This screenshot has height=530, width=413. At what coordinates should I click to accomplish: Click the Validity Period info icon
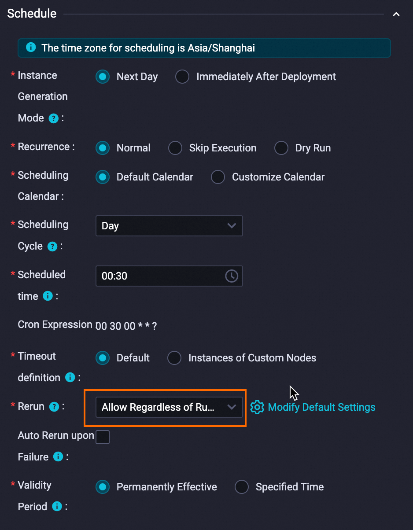[56, 507]
